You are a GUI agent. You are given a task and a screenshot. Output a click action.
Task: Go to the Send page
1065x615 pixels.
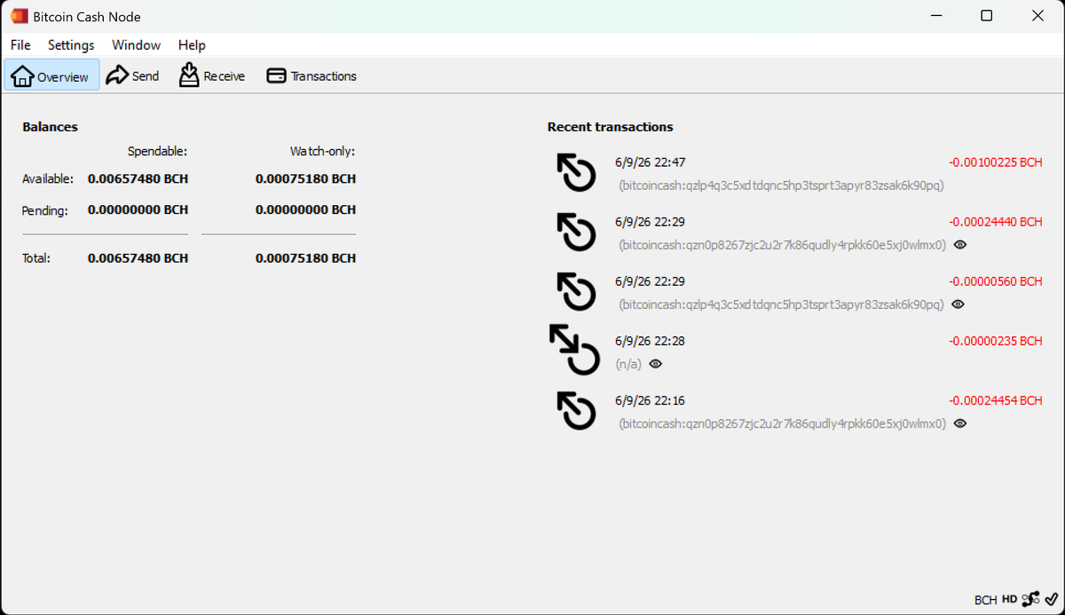pyautogui.click(x=133, y=75)
